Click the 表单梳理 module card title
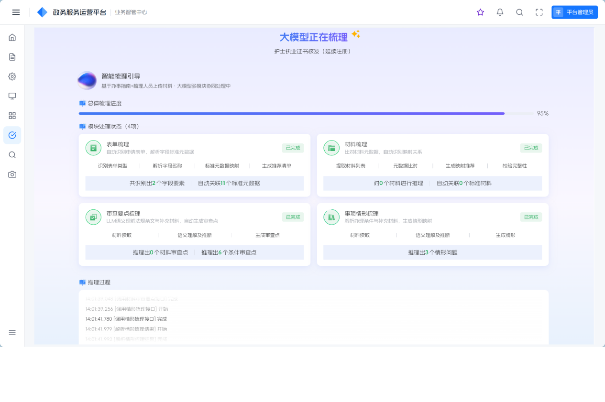Image resolution: width=605 pixels, height=402 pixels. tap(118, 144)
